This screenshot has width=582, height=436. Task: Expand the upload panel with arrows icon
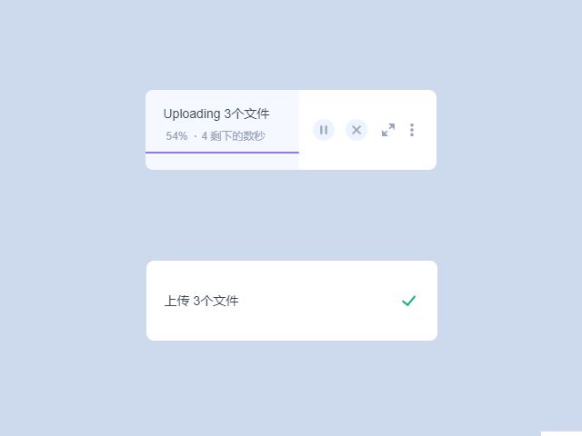tap(388, 130)
